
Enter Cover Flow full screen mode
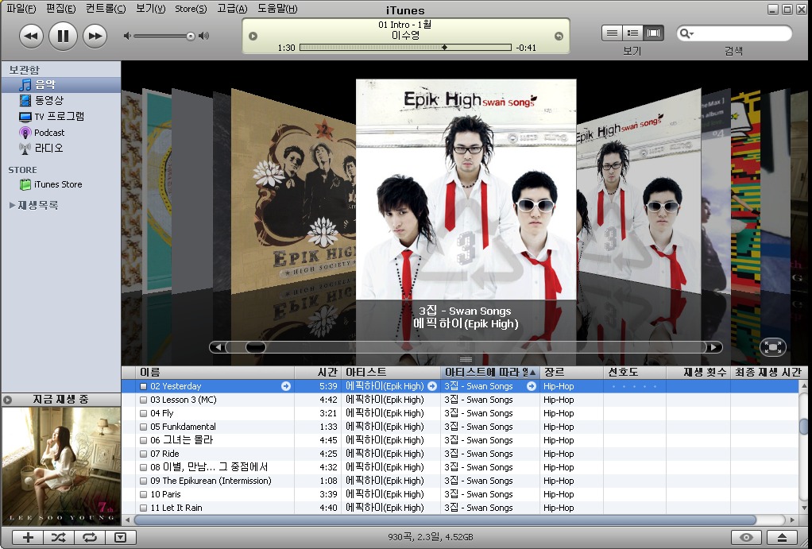pyautogui.click(x=772, y=347)
